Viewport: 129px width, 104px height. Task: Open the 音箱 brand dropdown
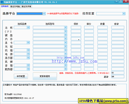tap(28, 65)
